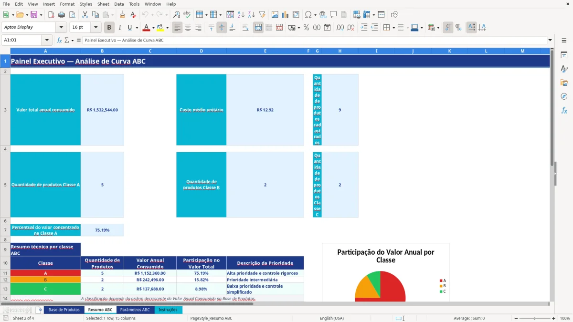The image size is (573, 322).
Task: Adjust the zoom slider in status bar
Action: [534, 318]
